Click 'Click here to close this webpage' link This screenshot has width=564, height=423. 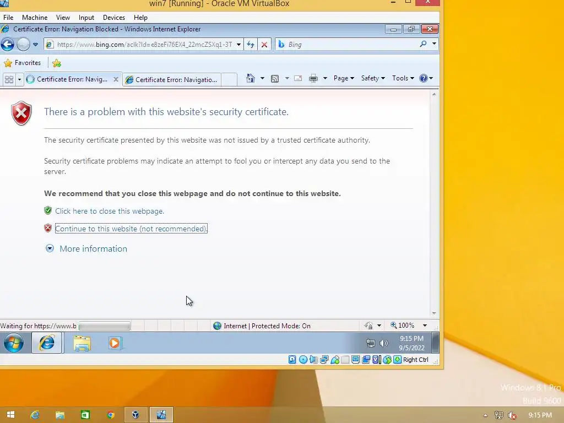tap(110, 211)
